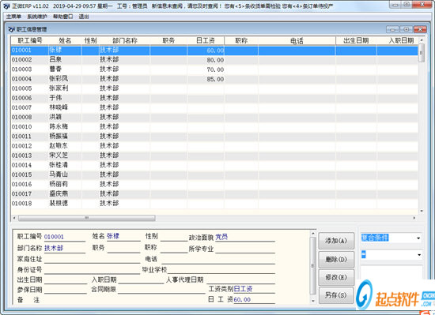This screenshot has height=315, width=435.
Task: Click the 正微ERP application title icon
Action: click(x=6, y=6)
